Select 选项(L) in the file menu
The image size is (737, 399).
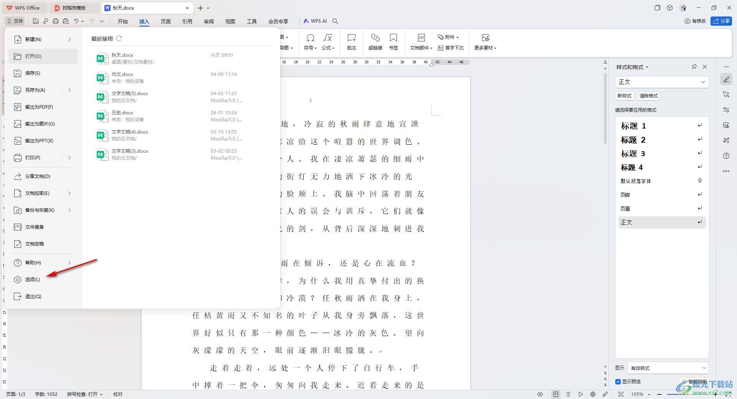33,280
